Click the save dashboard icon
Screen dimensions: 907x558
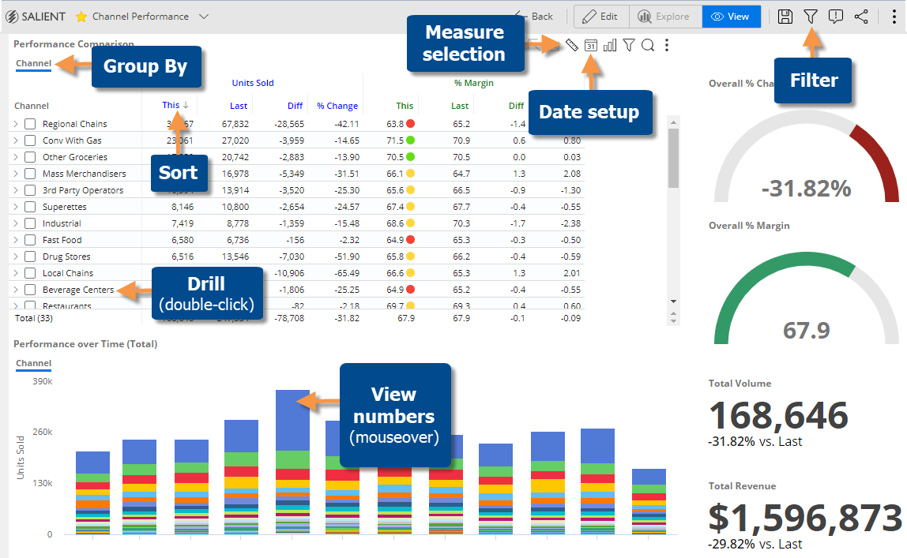click(x=785, y=17)
